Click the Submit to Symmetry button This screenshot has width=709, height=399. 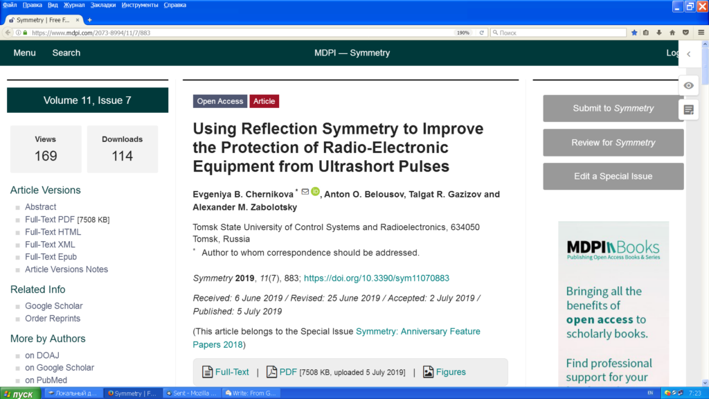[x=613, y=108]
